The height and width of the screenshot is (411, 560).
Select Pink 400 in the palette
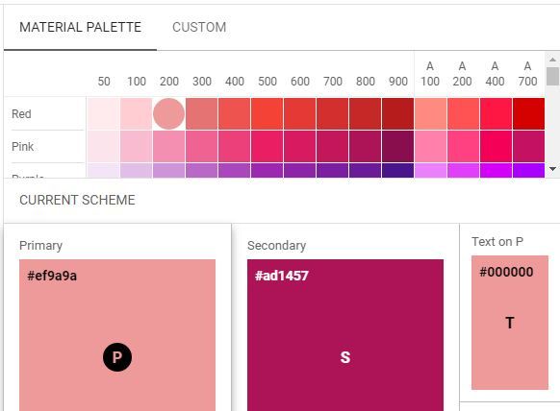[234, 146]
